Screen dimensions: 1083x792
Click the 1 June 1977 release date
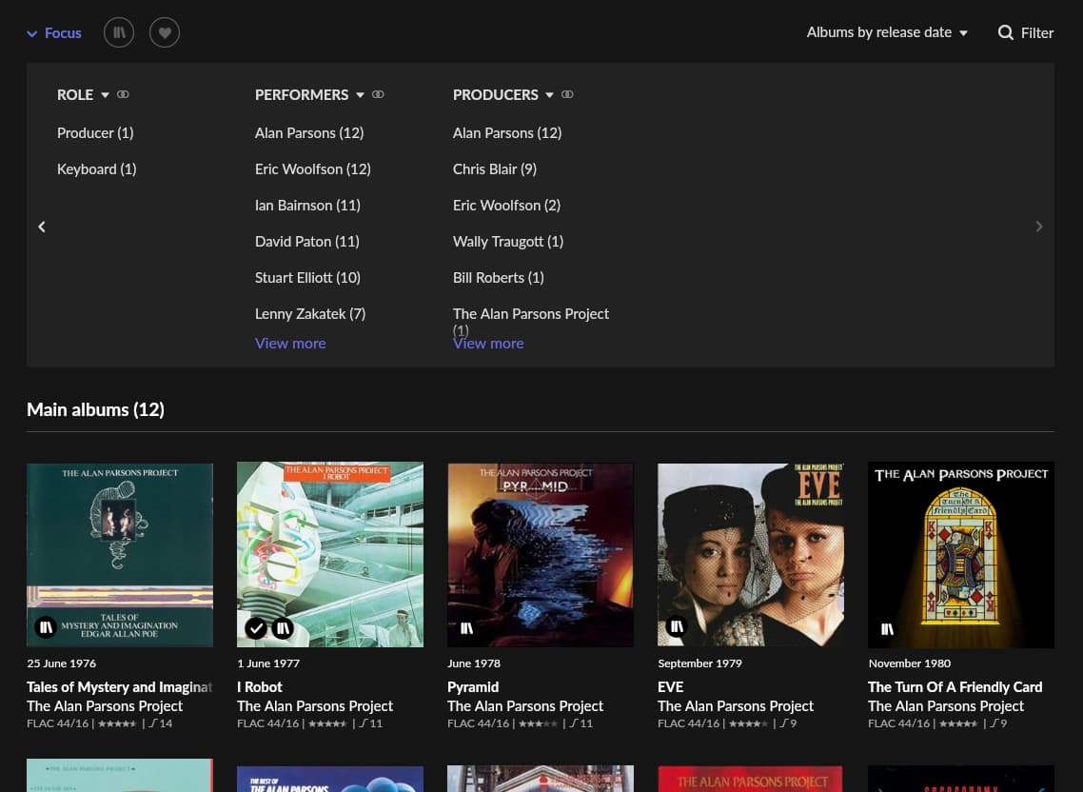click(268, 663)
